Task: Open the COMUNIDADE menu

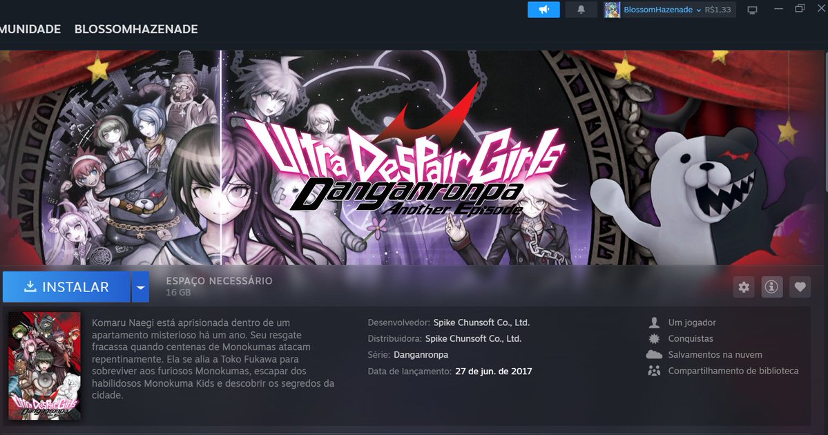Action: click(x=30, y=29)
